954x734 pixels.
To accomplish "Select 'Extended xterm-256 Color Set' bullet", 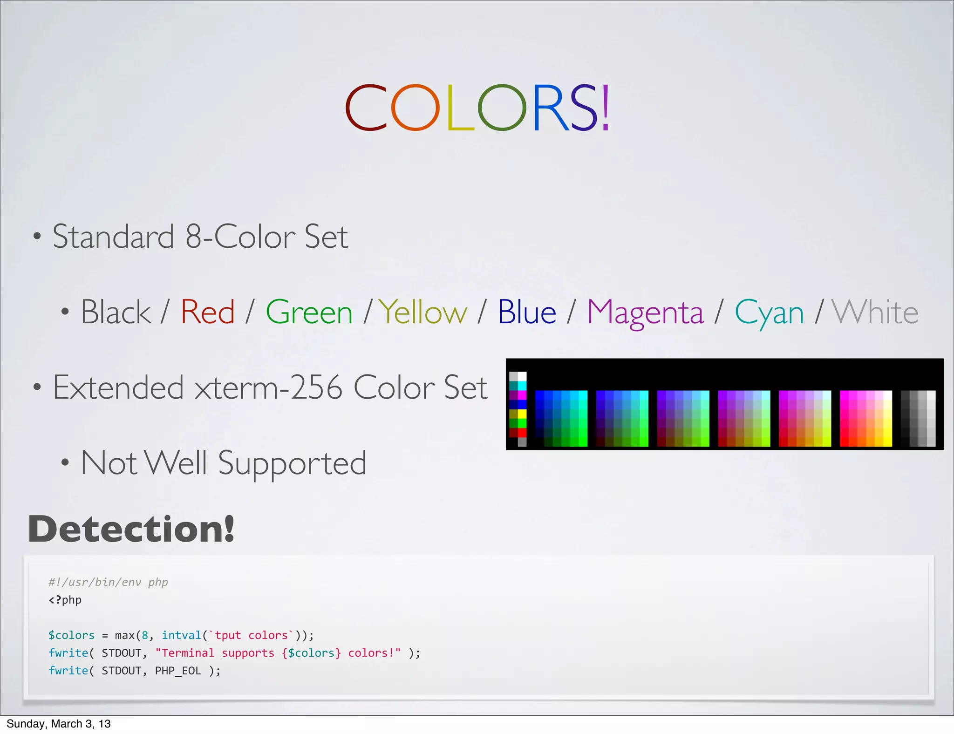I will tap(270, 387).
